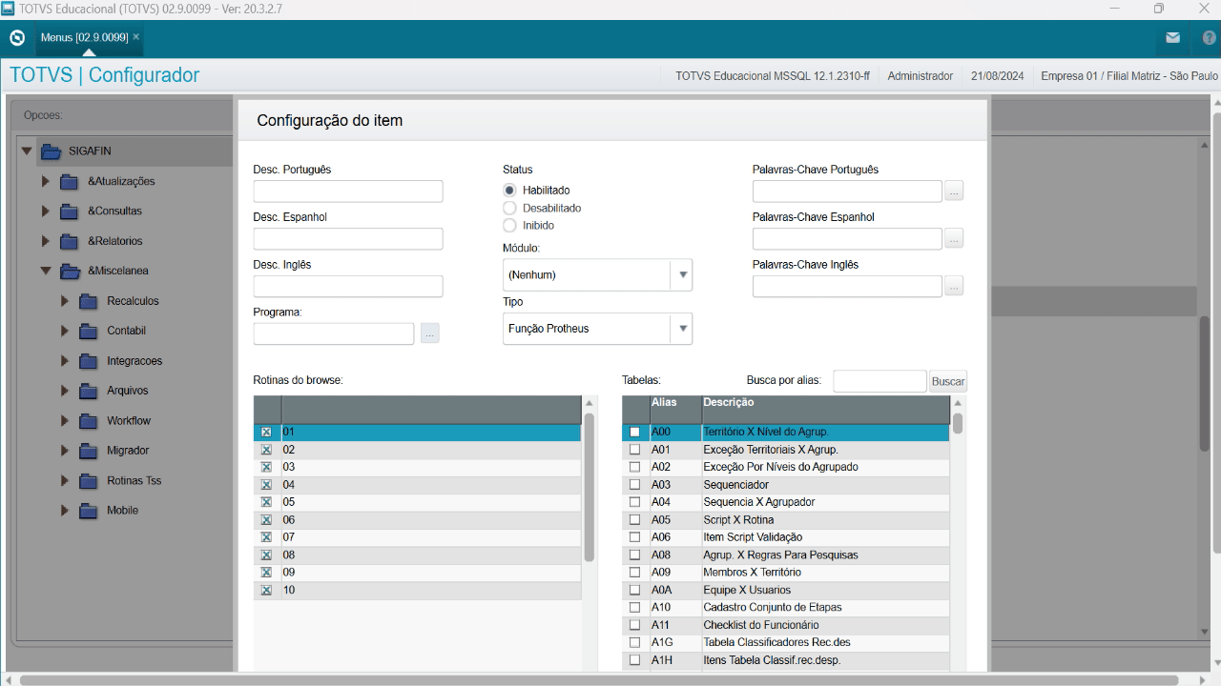Viewport: 1221px width, 686px height.
Task: Click the Integracoes folder icon
Action: coord(89,362)
